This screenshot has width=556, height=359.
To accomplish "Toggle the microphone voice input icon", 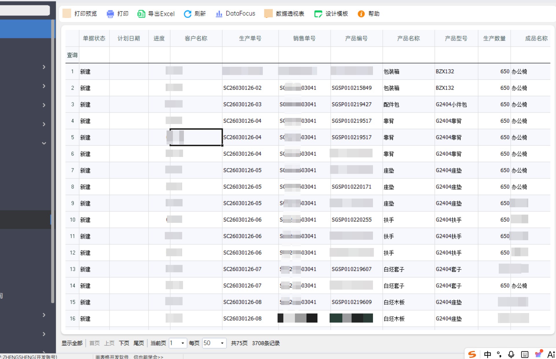I will pos(511,354).
